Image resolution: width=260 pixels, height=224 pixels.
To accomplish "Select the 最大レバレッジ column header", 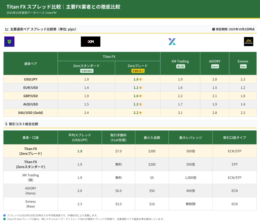I will [x=190, y=137].
